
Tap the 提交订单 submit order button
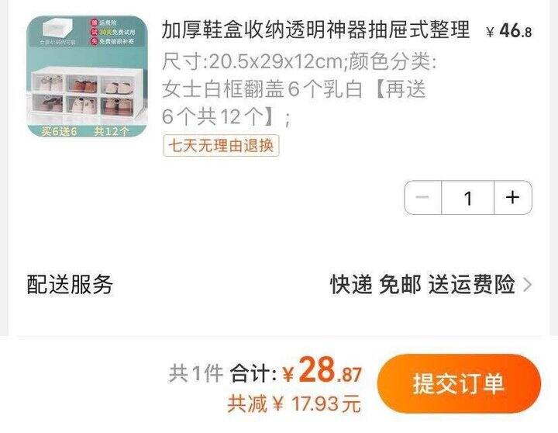[x=459, y=383]
